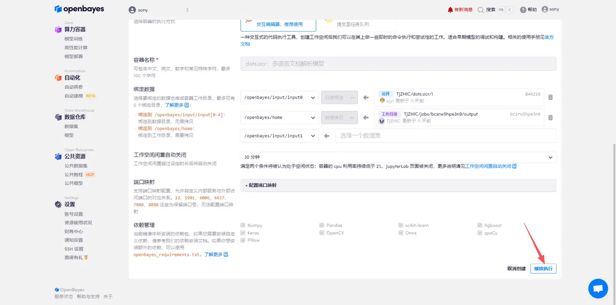Open 公共教程 in the sidebar

(74, 174)
